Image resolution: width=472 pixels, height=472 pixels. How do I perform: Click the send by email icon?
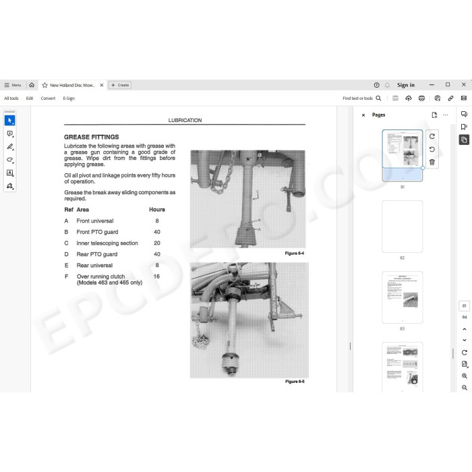(x=464, y=98)
